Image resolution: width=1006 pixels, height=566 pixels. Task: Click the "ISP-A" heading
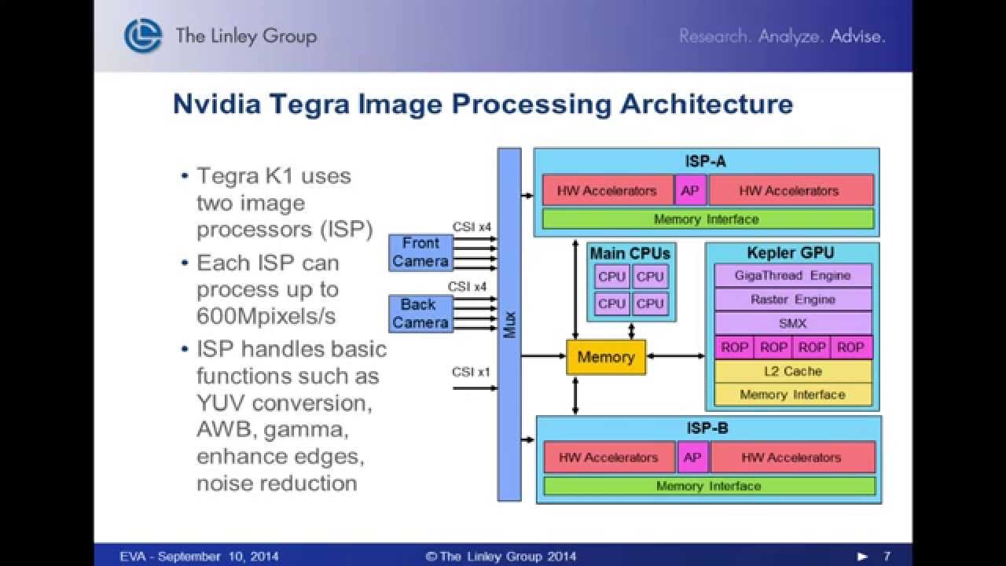(x=705, y=162)
